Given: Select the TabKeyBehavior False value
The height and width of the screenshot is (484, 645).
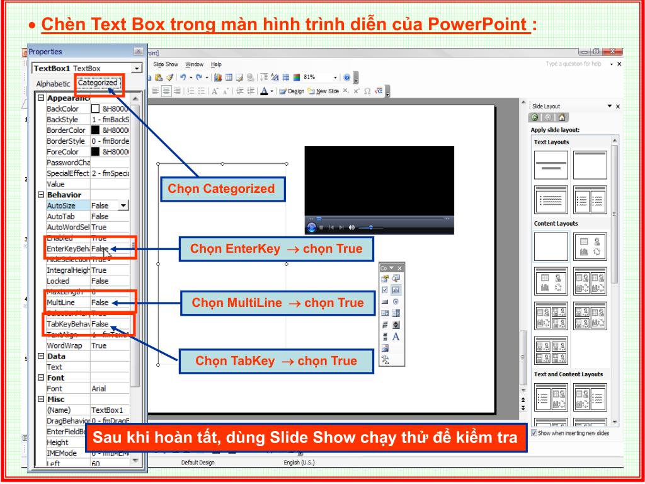Looking at the screenshot, I should (x=100, y=324).
